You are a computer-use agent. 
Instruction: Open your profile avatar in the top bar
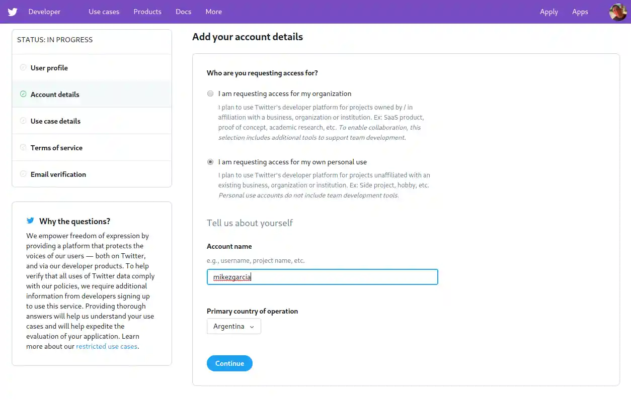[x=617, y=12]
